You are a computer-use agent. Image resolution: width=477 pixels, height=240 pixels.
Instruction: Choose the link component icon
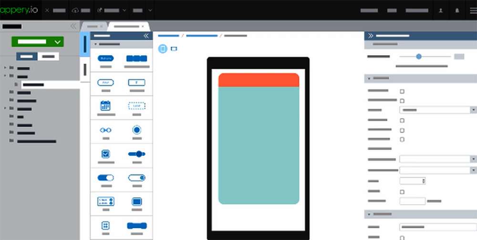tap(105, 130)
